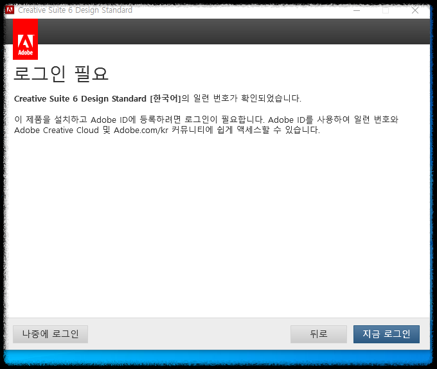Click the window title Creative Suite 6 Design Standard
This screenshot has width=437, height=369.
pos(75,10)
